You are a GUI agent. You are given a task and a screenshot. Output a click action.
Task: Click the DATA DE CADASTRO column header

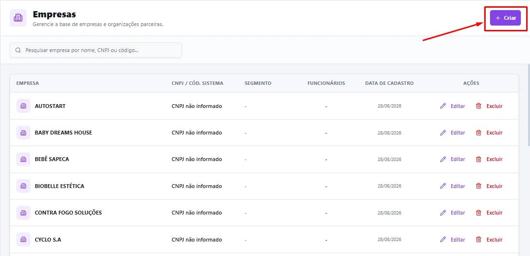coord(389,83)
